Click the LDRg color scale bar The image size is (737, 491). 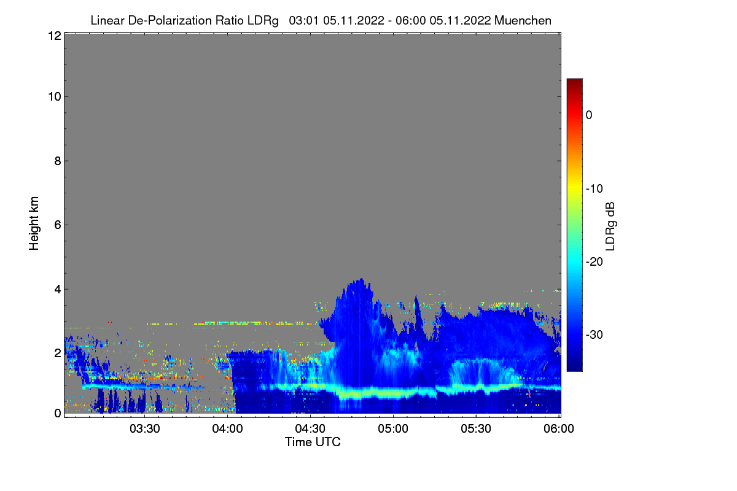click(574, 225)
